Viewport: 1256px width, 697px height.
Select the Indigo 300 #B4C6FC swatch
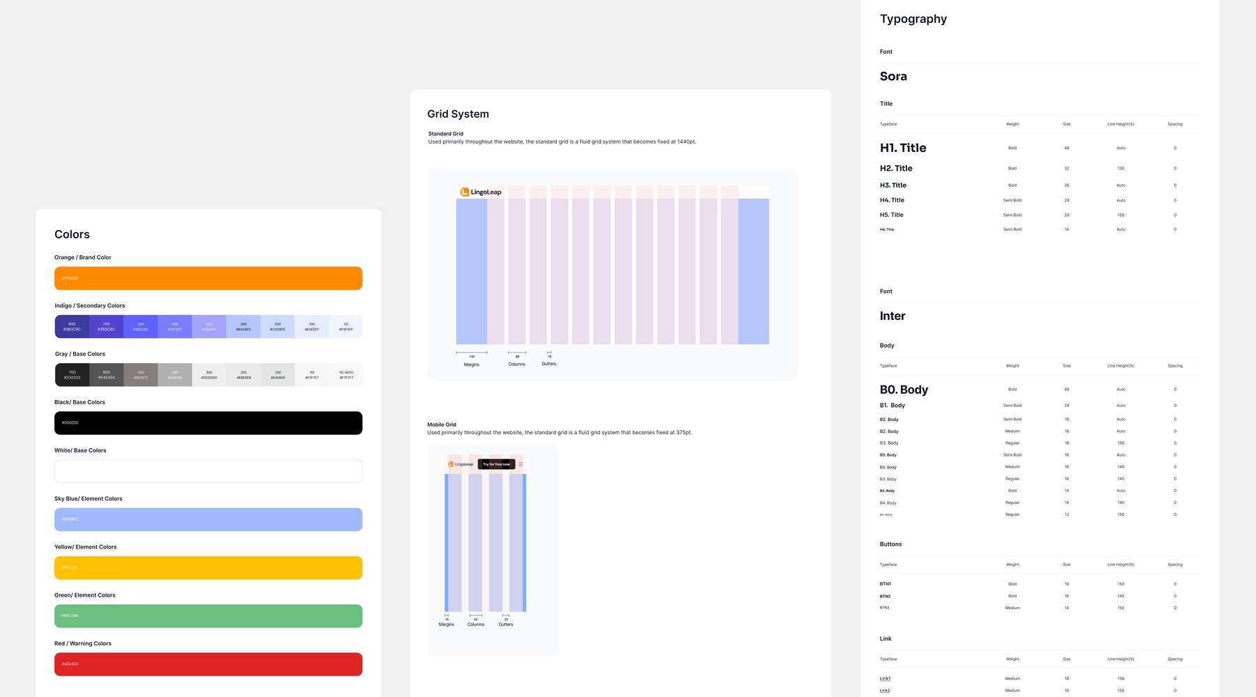(x=243, y=326)
